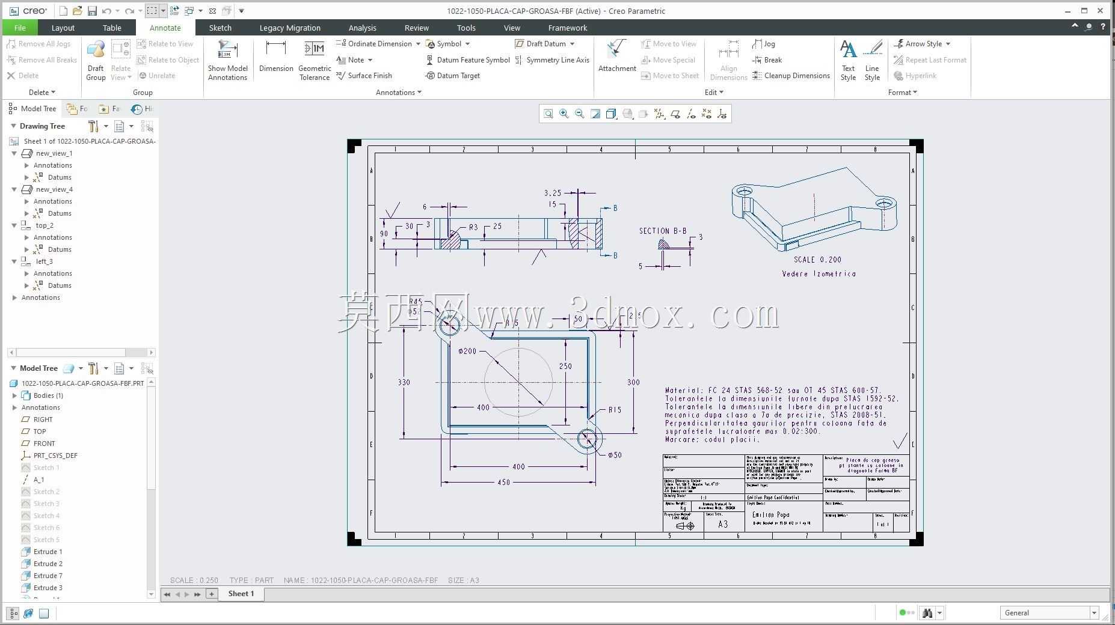Viewport: 1115px width, 625px height.
Task: Collapse the new_view_1 tree node
Action: pos(14,153)
